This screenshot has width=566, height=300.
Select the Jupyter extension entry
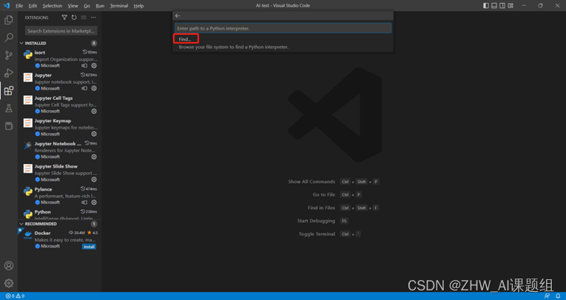(x=60, y=81)
